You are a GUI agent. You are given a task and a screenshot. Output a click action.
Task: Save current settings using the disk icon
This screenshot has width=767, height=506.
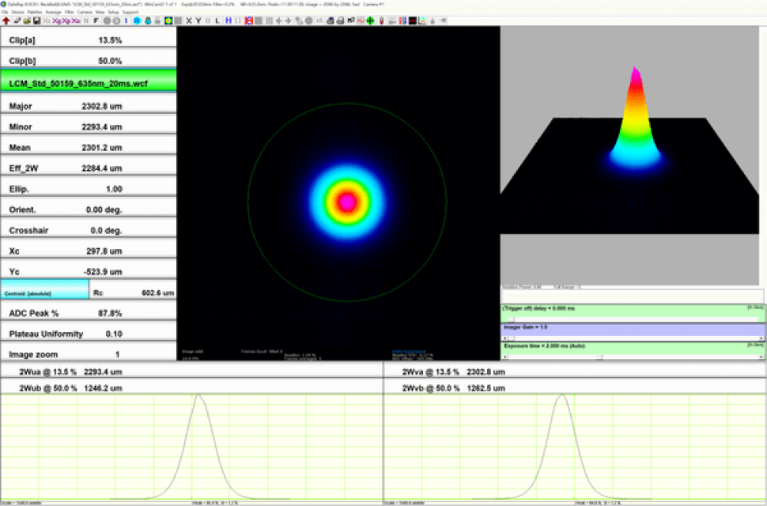[x=36, y=22]
